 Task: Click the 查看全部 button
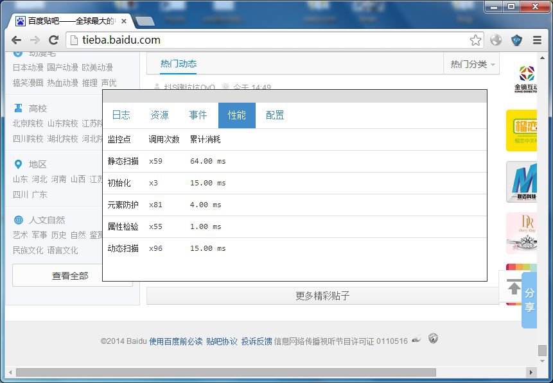(x=70, y=276)
